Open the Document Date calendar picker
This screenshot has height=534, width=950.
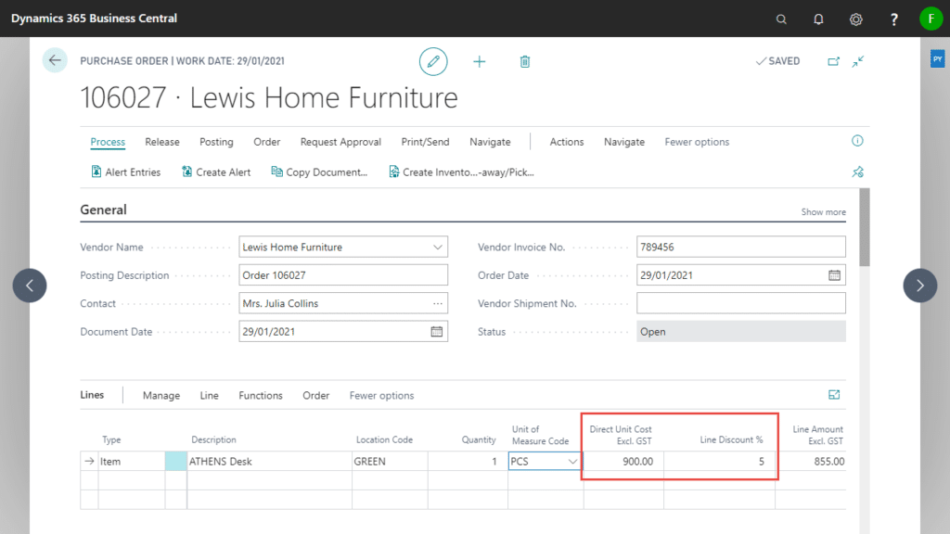436,332
